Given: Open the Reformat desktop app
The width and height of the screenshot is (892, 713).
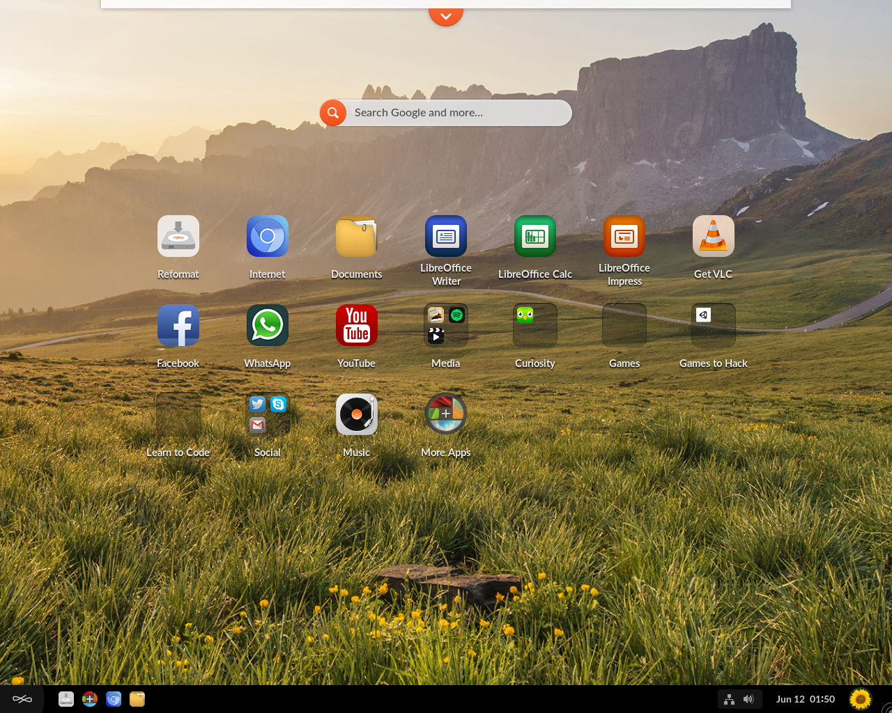Looking at the screenshot, I should tap(178, 236).
